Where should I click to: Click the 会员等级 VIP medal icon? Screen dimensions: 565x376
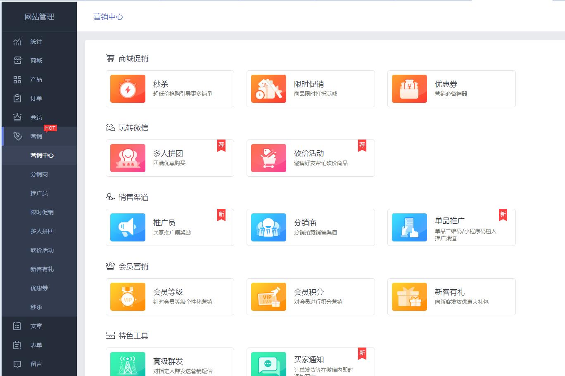point(128,297)
